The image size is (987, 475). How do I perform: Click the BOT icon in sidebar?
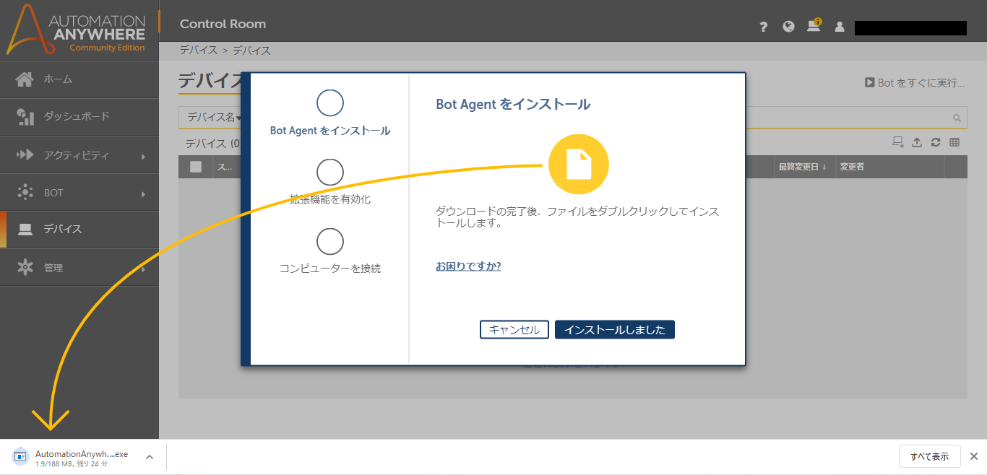[25, 192]
